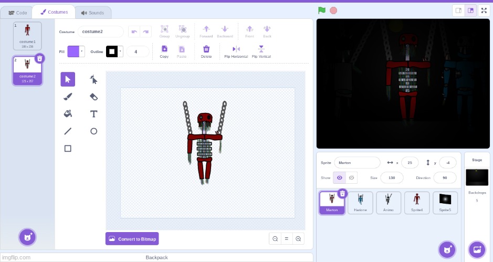Viewport: 493px width, 262px height.
Task: Click Flip Horizontal
Action: 236,51
